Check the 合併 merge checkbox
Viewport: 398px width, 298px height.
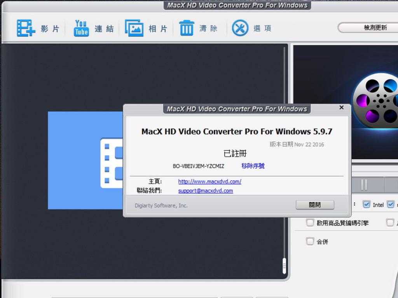pyautogui.click(x=310, y=241)
